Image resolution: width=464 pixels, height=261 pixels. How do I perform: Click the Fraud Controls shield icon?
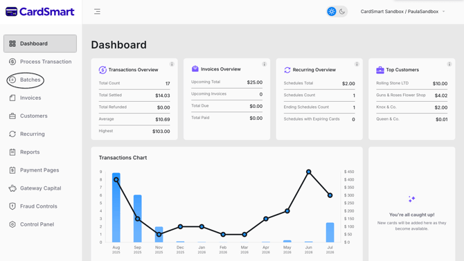[x=12, y=206]
